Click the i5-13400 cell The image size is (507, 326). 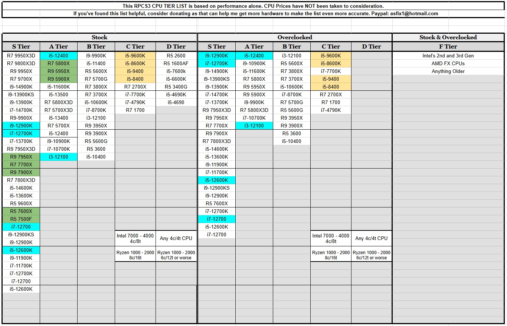tap(59, 118)
